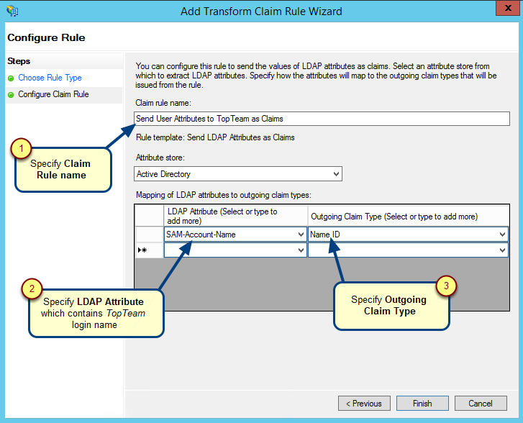Viewport: 523px width, 423px height.
Task: Expand the SAM-Account-Name LDAP attribute dropdown
Action: [x=301, y=235]
